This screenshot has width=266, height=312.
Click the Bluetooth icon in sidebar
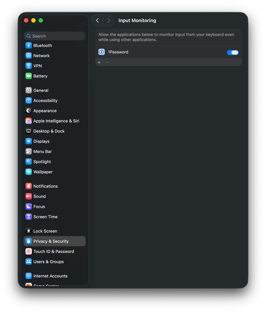tap(29, 46)
